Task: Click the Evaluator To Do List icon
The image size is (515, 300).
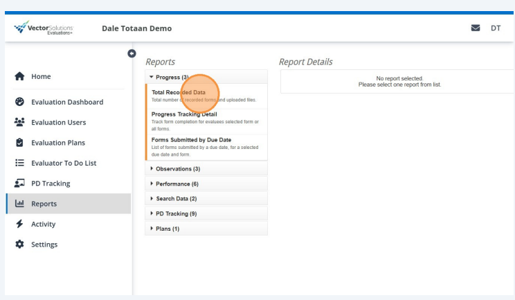Action: click(x=19, y=163)
